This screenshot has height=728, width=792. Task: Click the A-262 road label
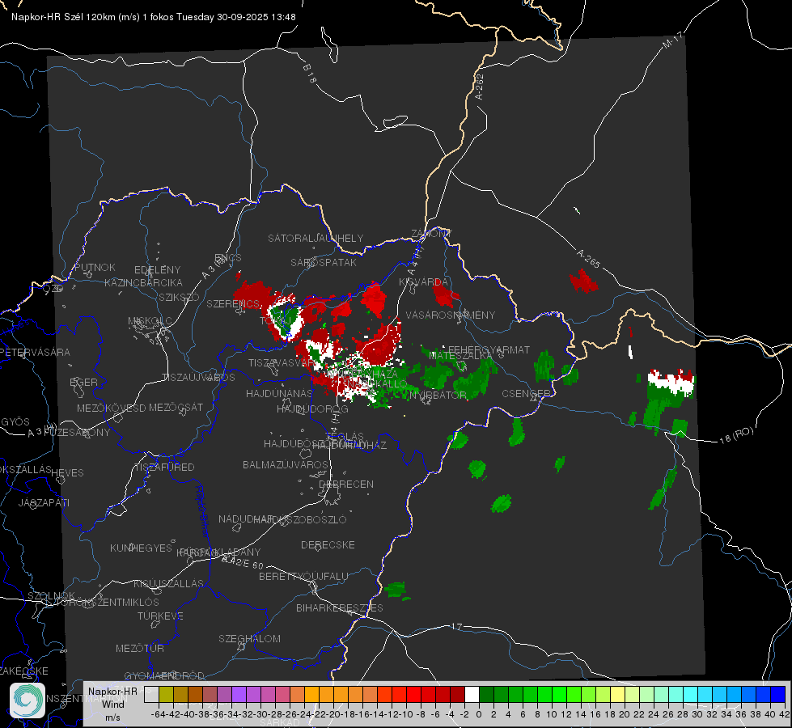pyautogui.click(x=480, y=87)
